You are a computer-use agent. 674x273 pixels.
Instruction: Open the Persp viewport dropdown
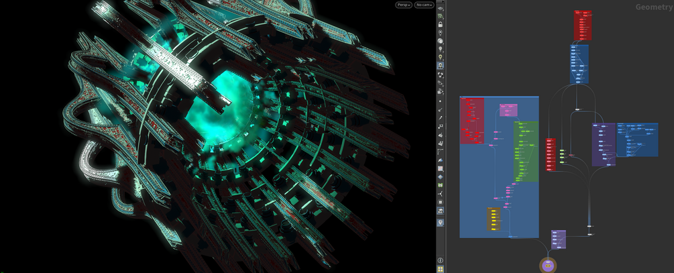tap(403, 5)
